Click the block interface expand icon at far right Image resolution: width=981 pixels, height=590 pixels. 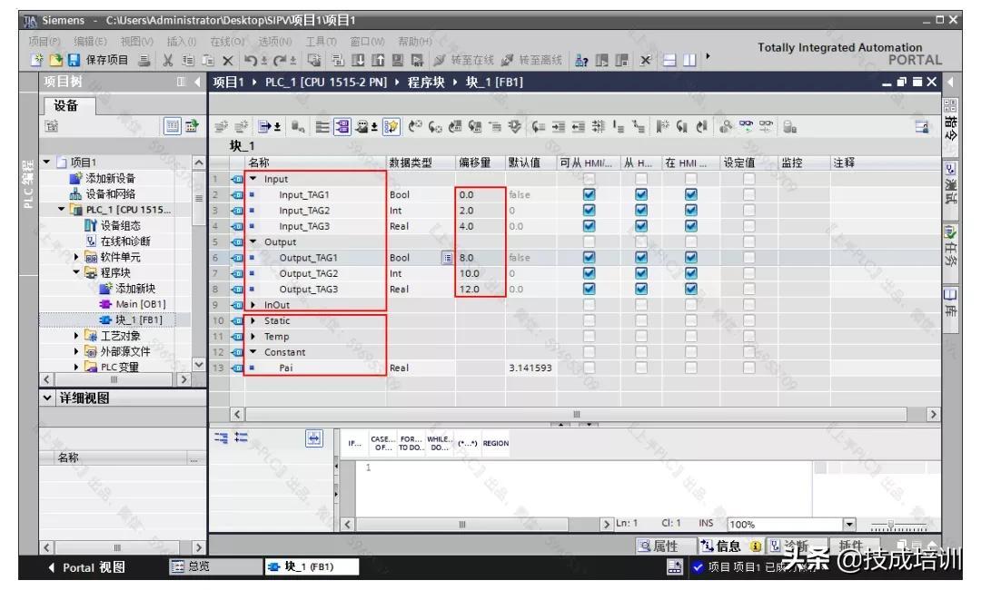point(922,127)
